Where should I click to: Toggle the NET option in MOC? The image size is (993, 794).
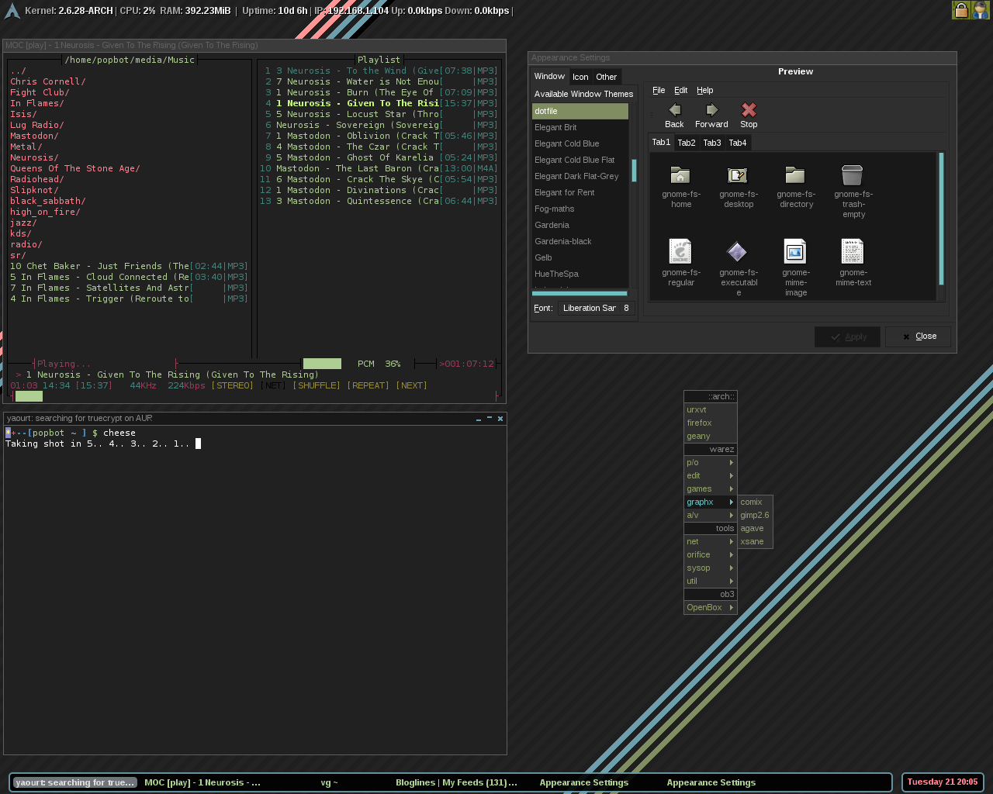click(x=273, y=385)
